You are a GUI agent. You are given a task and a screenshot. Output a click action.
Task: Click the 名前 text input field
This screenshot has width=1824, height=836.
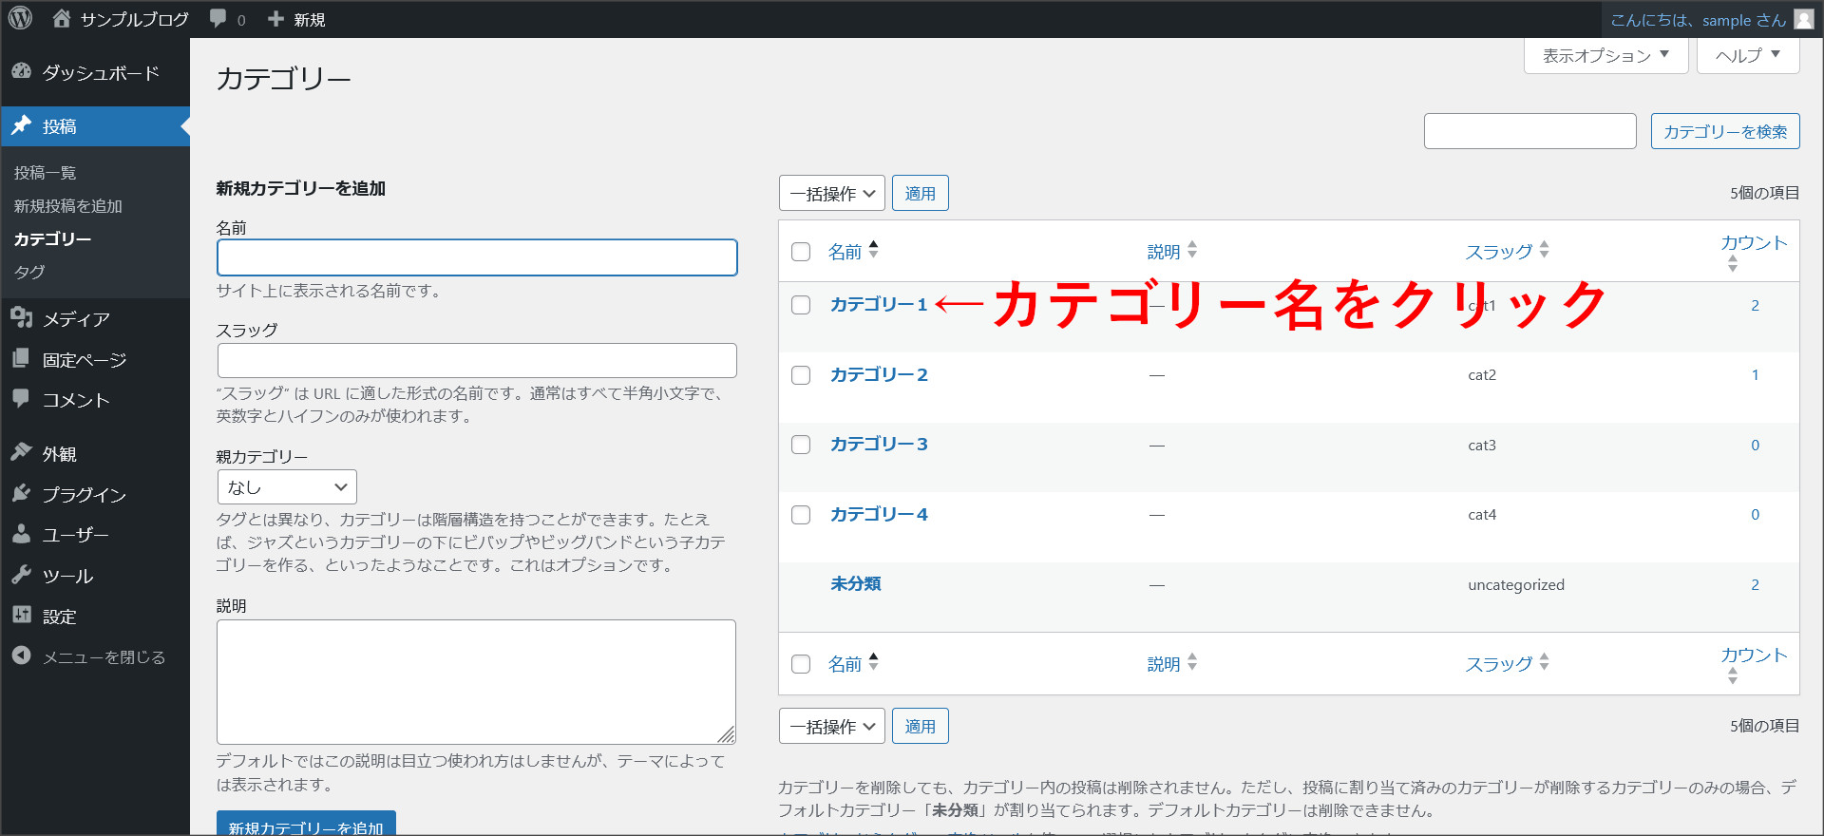[x=477, y=257]
